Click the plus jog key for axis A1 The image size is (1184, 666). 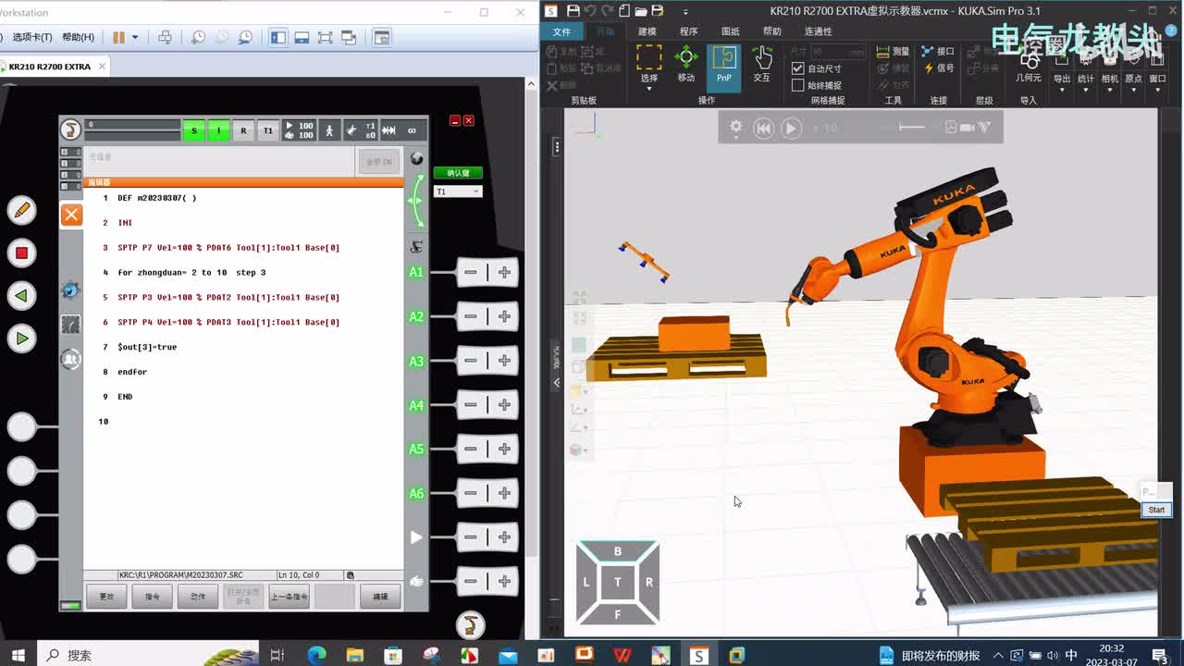tap(504, 272)
